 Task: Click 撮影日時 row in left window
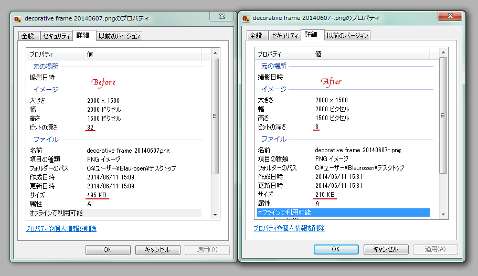pos(115,78)
